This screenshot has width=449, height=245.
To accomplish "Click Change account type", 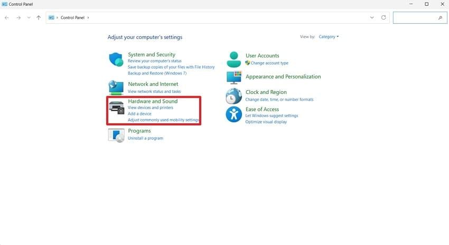I will [x=269, y=63].
